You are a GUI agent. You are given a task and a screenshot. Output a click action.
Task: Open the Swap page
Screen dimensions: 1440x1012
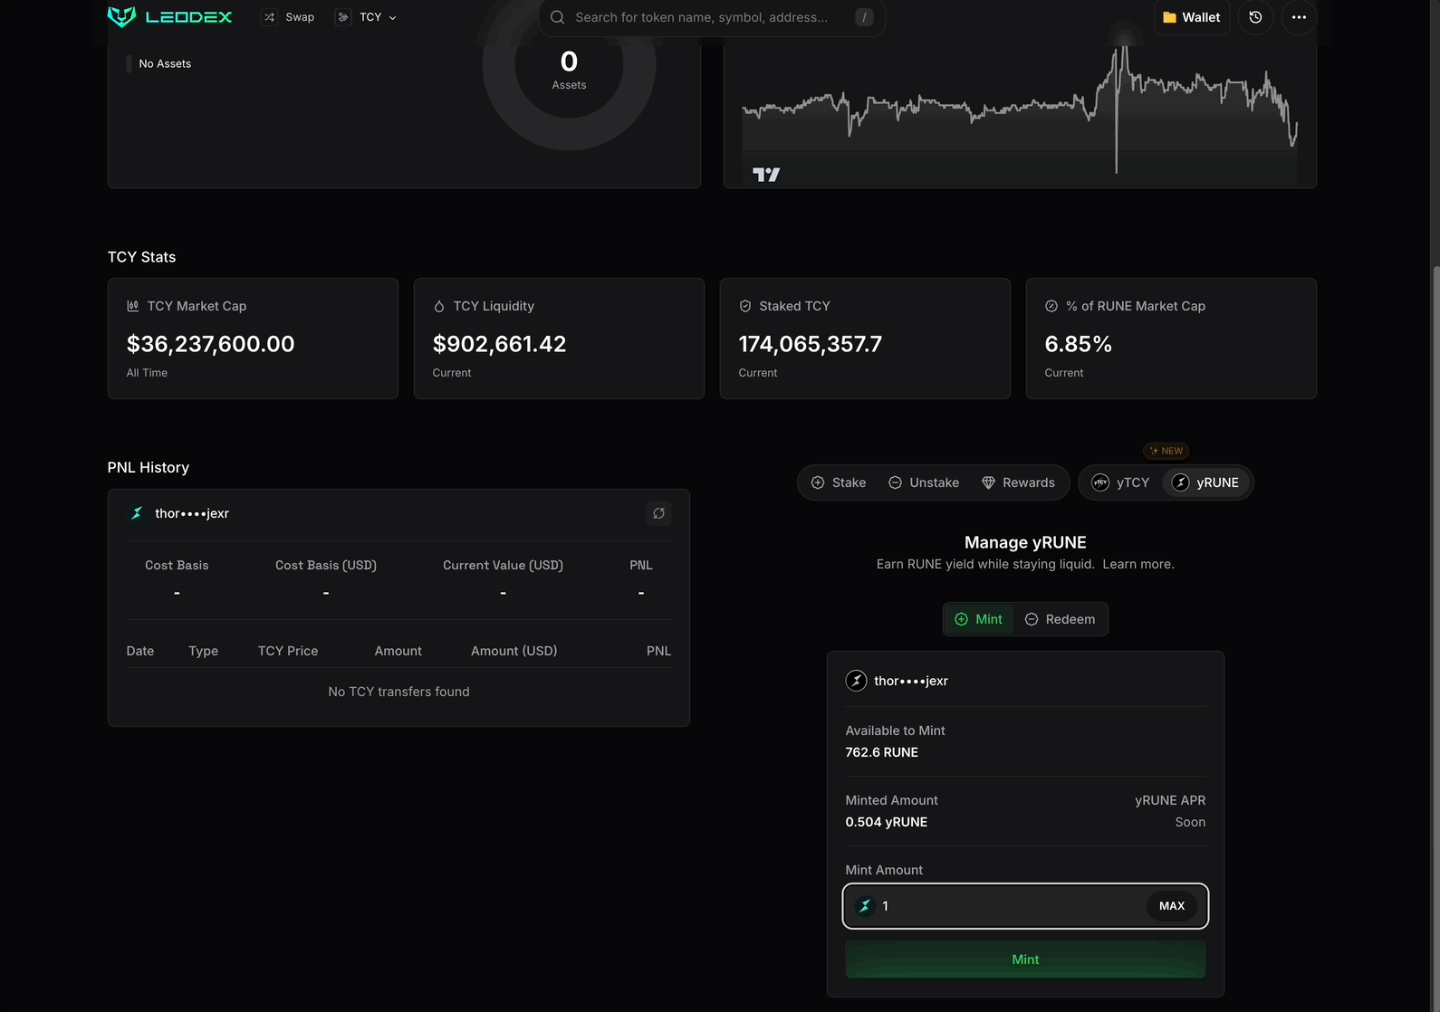pos(288,17)
